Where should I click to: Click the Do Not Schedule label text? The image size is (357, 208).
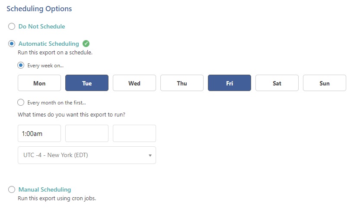(x=41, y=26)
